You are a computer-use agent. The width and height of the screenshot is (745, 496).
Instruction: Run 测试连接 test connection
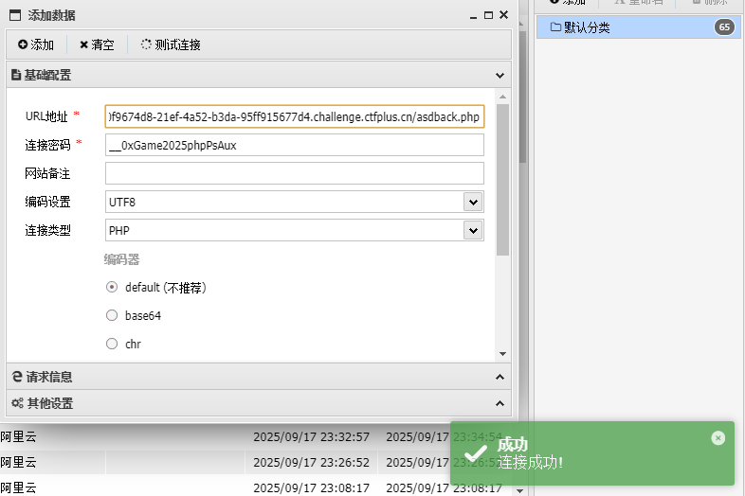tap(171, 44)
